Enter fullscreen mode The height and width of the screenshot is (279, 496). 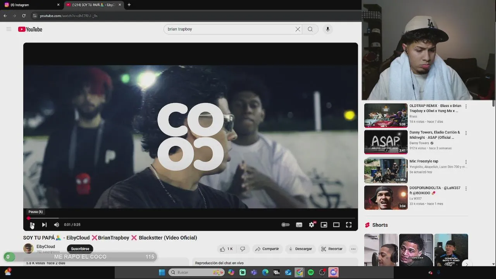pyautogui.click(x=349, y=225)
